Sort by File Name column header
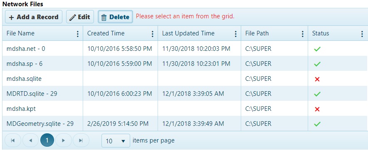 [x=20, y=33]
